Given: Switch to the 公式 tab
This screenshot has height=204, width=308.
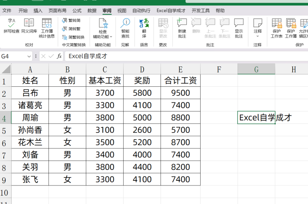Looking at the screenshot, I should [x=77, y=10].
